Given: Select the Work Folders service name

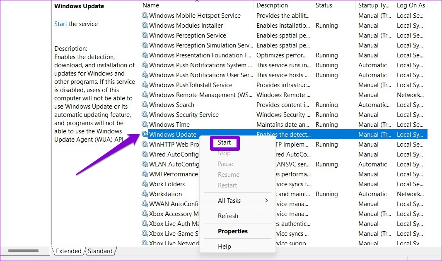Looking at the screenshot, I should pyautogui.click(x=167, y=184).
